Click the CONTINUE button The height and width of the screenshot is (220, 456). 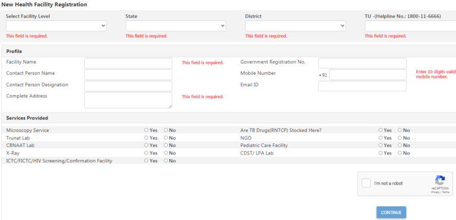click(x=391, y=212)
